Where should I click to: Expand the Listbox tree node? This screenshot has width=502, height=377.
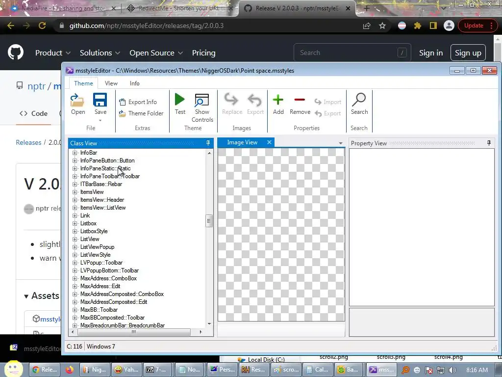tap(75, 223)
